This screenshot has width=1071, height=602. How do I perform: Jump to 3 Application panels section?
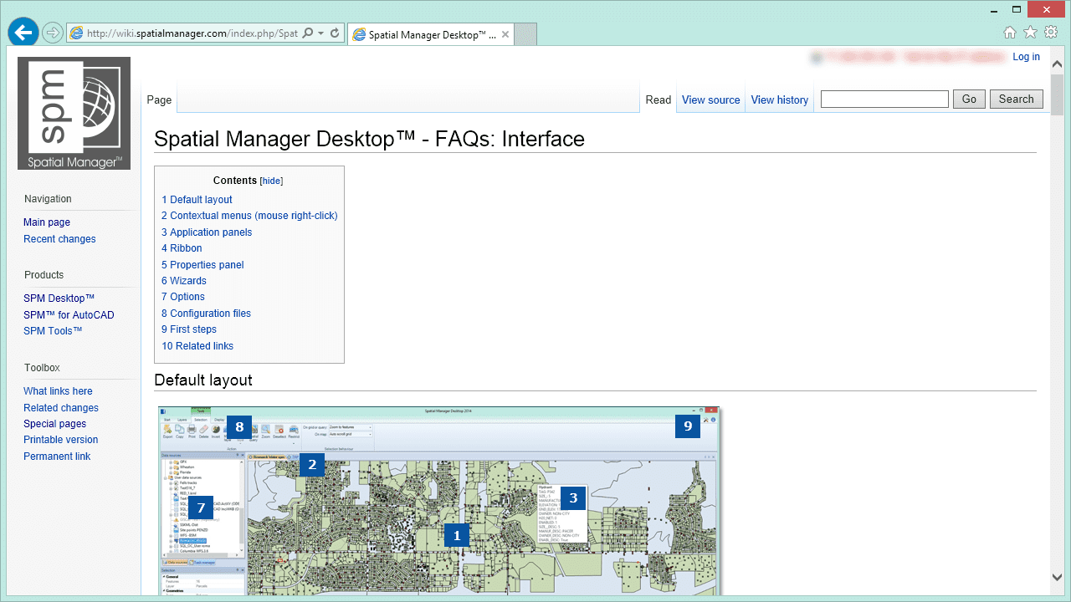coord(207,232)
